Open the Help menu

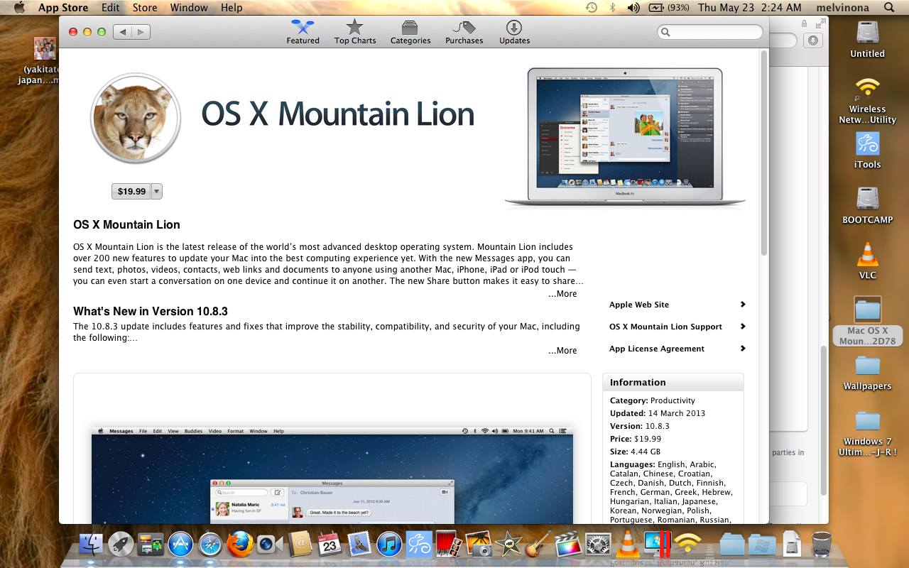(232, 8)
